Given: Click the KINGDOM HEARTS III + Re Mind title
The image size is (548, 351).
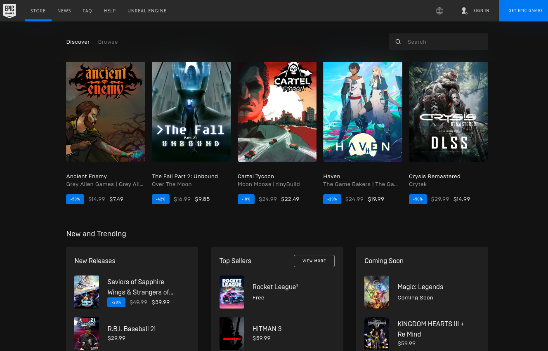Looking at the screenshot, I should tap(431, 329).
